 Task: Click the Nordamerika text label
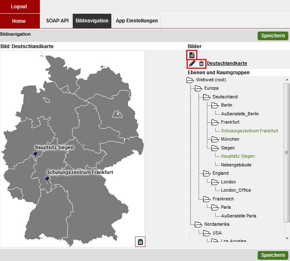click(x=216, y=224)
